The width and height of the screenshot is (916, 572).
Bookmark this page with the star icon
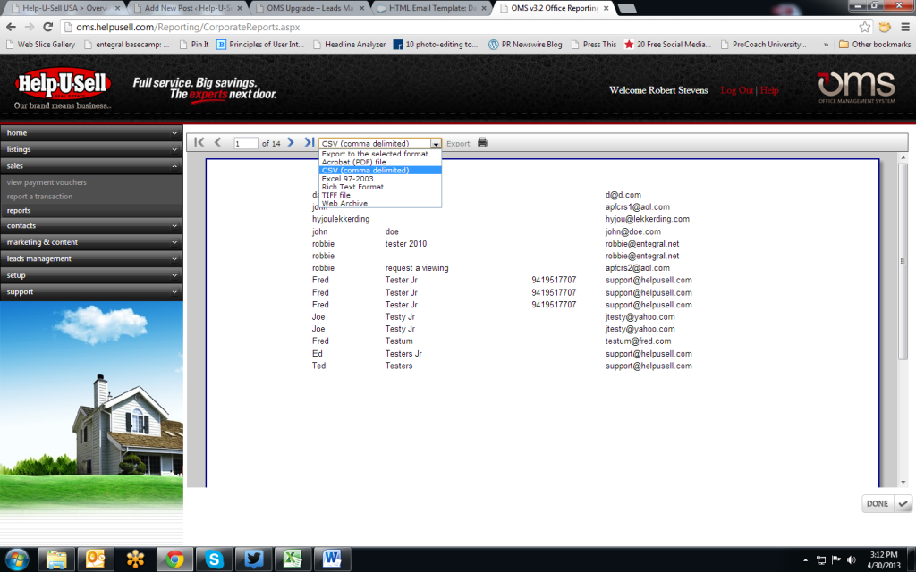[865, 27]
